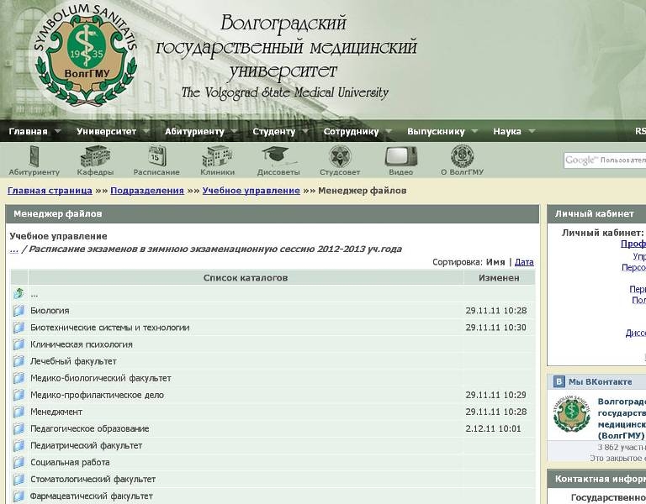Click the folder icon beside Биология
This screenshot has width=646, height=504.
(19, 311)
